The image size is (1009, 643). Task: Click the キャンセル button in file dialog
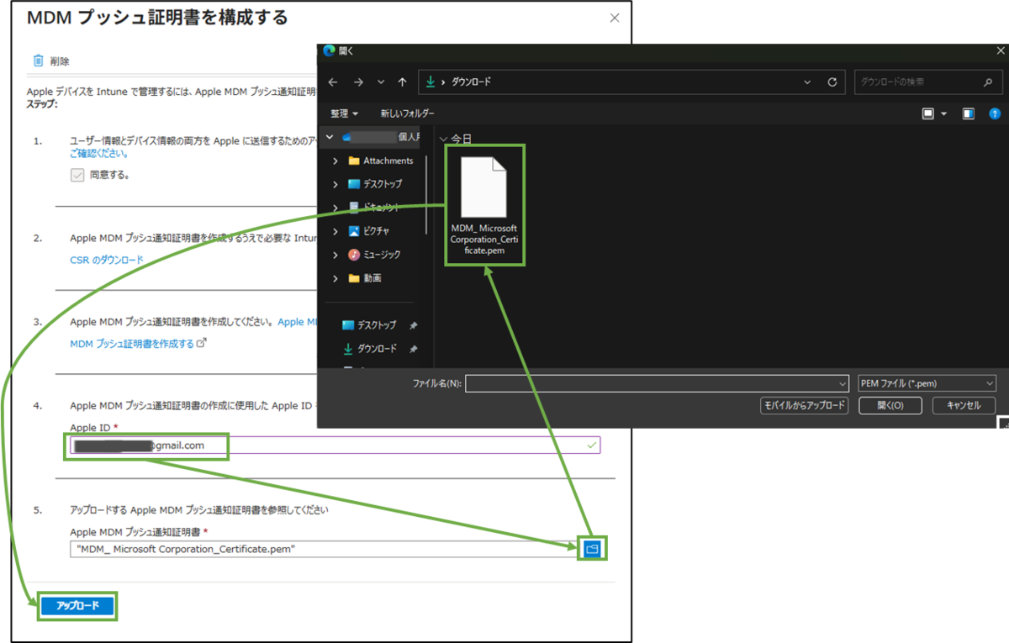click(x=964, y=405)
